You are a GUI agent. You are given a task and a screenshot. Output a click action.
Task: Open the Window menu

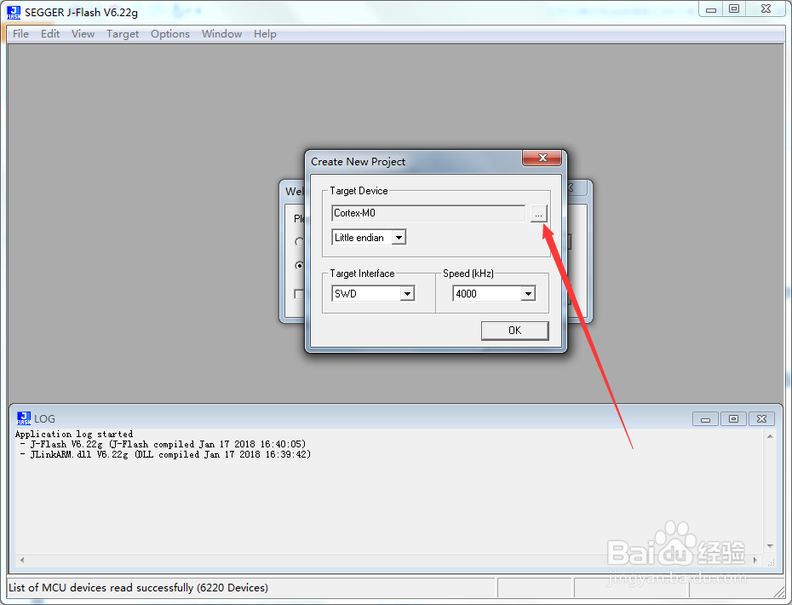click(221, 34)
